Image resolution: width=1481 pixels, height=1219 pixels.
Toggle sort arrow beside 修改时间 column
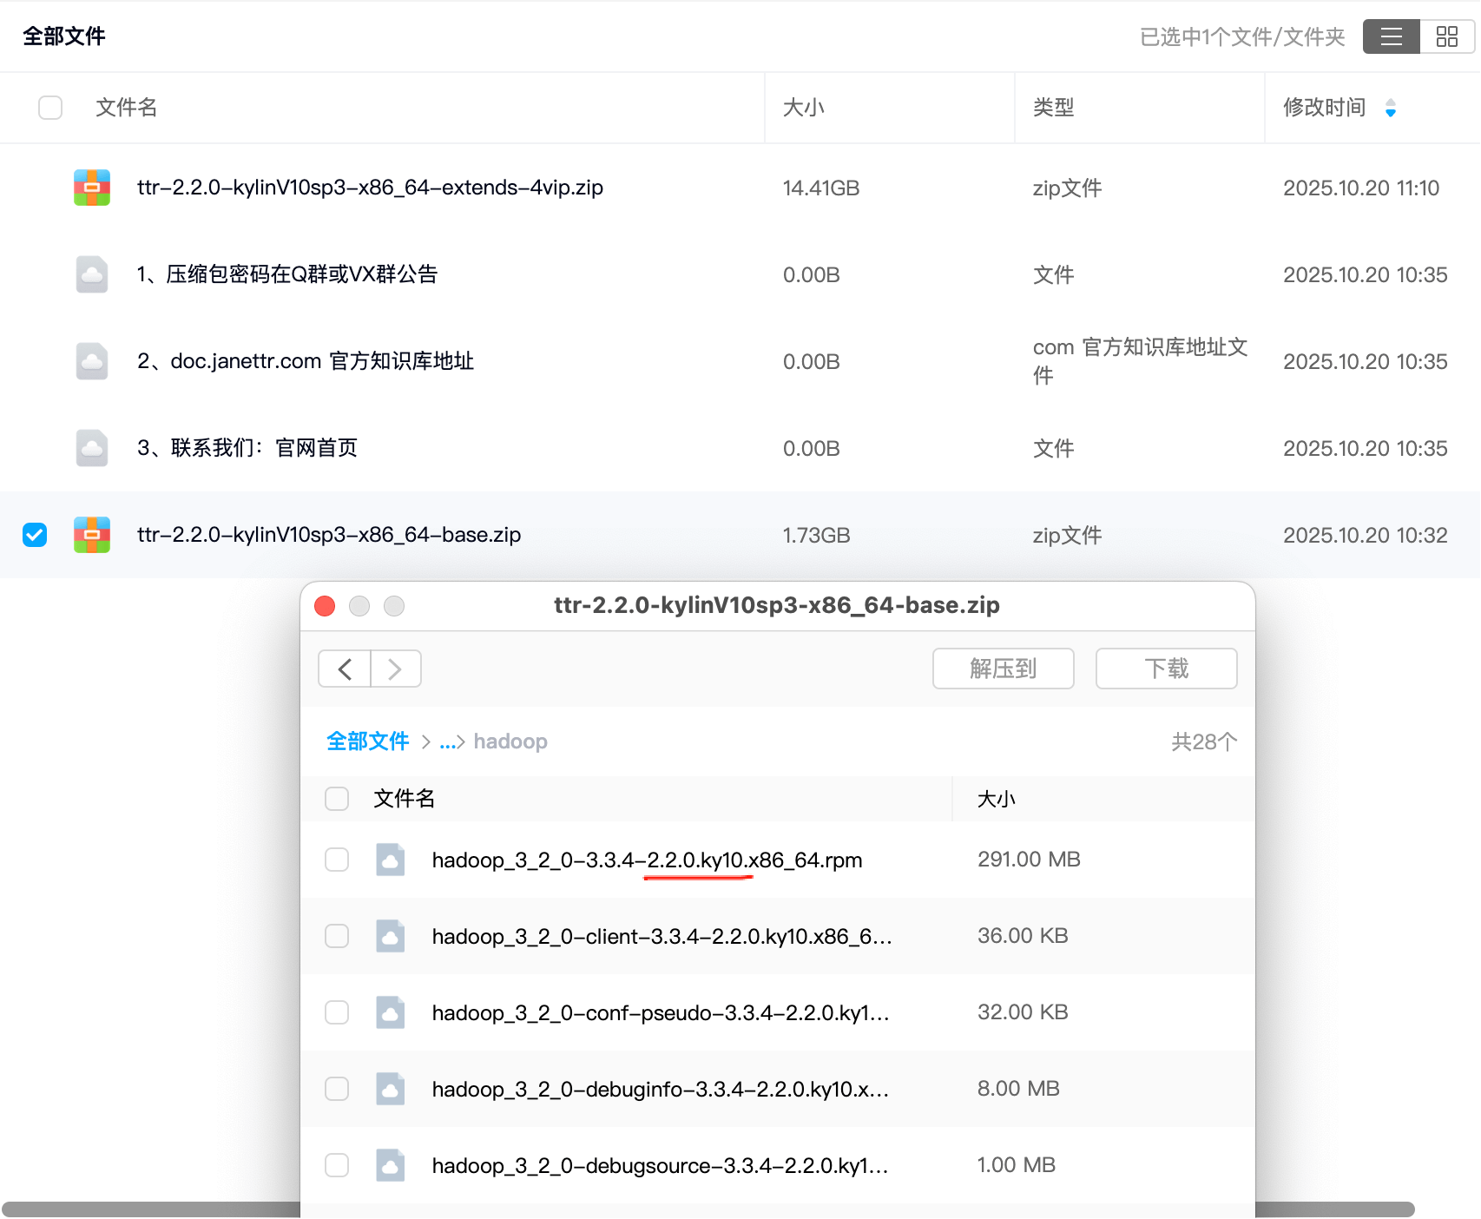1391,108
